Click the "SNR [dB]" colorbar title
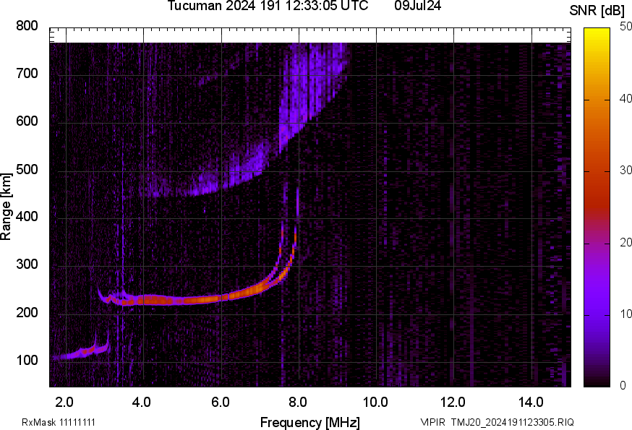Image resolution: width=632 pixels, height=430 pixels. tap(597, 11)
